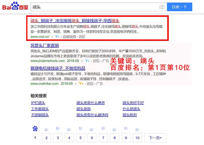Expand dropdown arrow next to www.cnxi.cc
Image resolution: width=204 pixels, height=145 pixels.
[52, 37]
